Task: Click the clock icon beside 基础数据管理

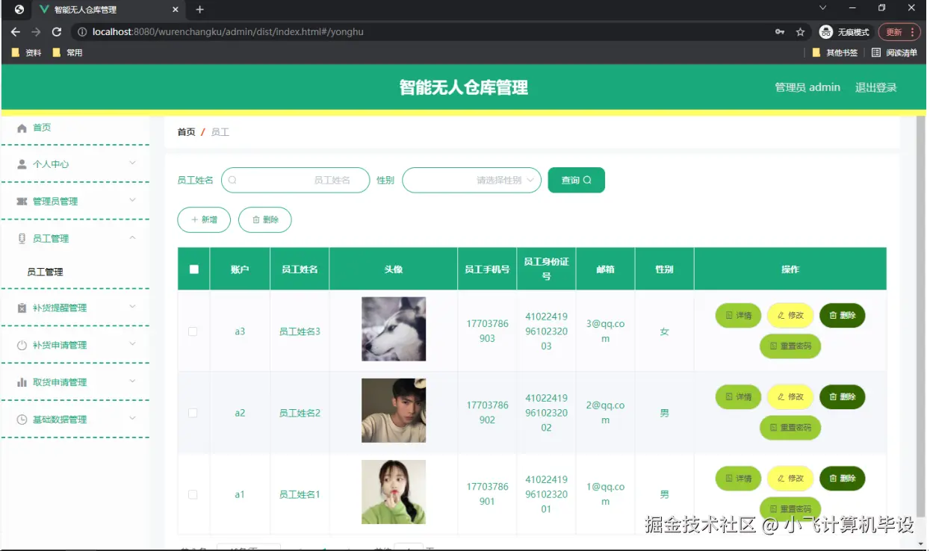Action: [x=22, y=420]
